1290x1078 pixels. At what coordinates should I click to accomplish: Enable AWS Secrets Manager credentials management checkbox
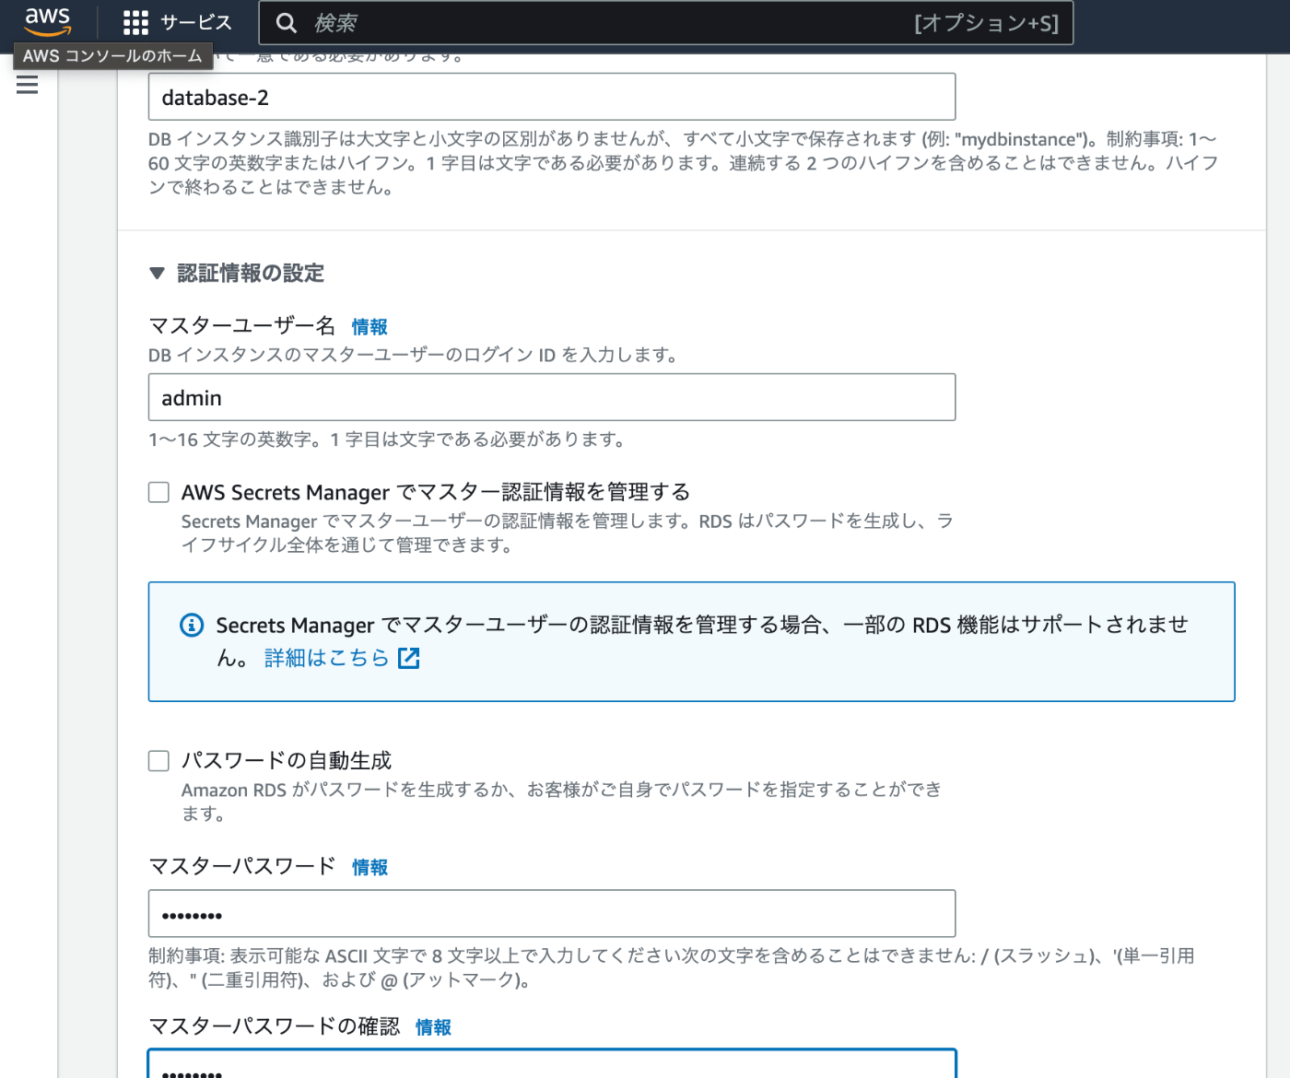pyautogui.click(x=159, y=492)
